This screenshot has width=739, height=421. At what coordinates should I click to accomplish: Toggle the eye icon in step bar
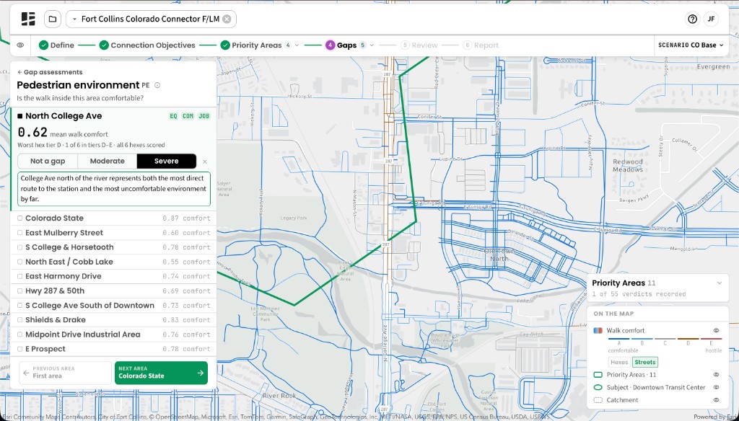click(20, 45)
